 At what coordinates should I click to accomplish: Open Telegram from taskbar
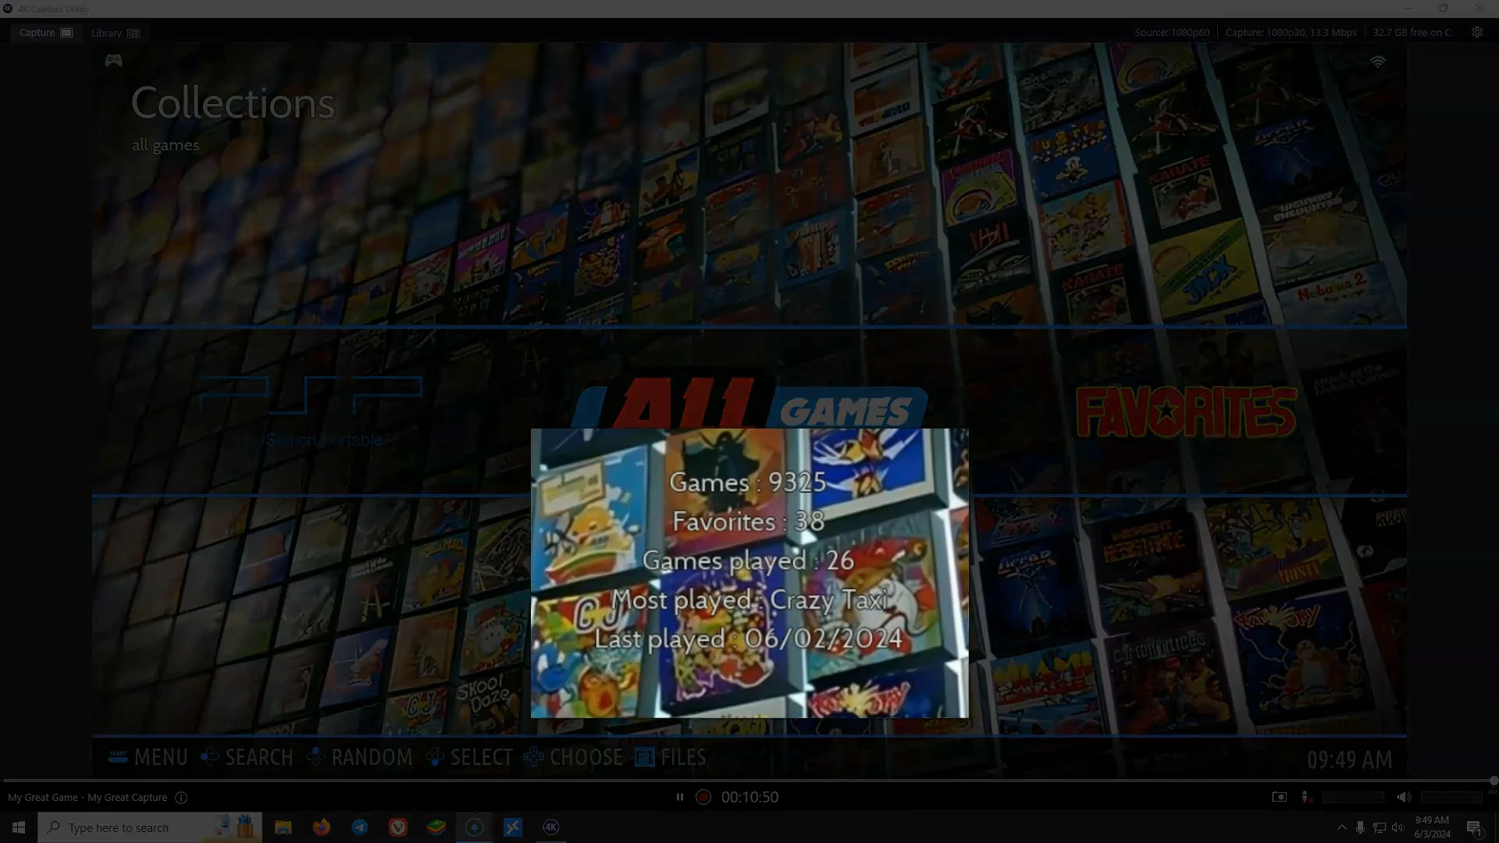point(359,827)
